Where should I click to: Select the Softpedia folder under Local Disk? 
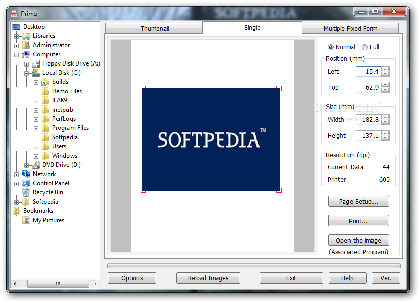64,137
